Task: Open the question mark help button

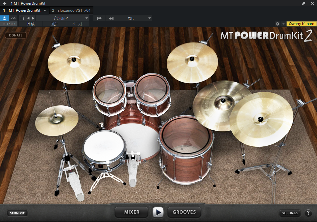Action: click(x=308, y=213)
